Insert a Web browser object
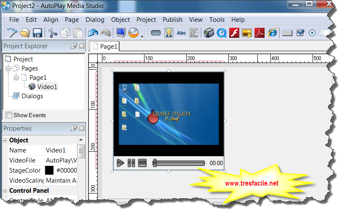 (273, 33)
